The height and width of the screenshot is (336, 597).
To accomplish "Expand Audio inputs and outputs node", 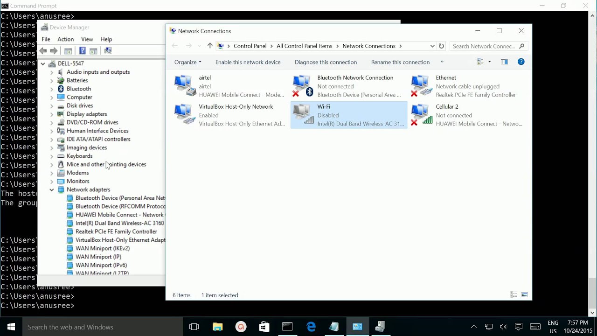I will click(x=52, y=72).
